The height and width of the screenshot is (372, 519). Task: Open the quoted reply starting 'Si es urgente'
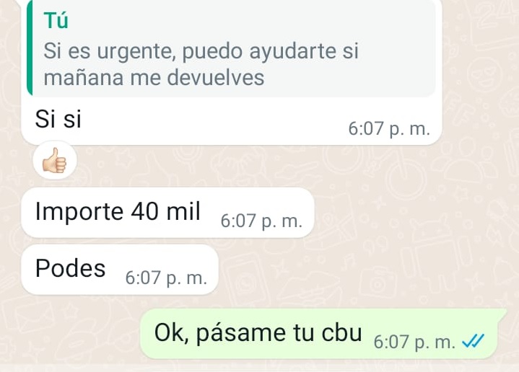[x=231, y=48]
